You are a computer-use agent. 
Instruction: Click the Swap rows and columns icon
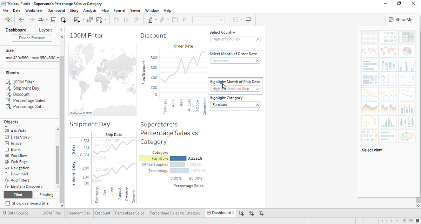(x=116, y=20)
